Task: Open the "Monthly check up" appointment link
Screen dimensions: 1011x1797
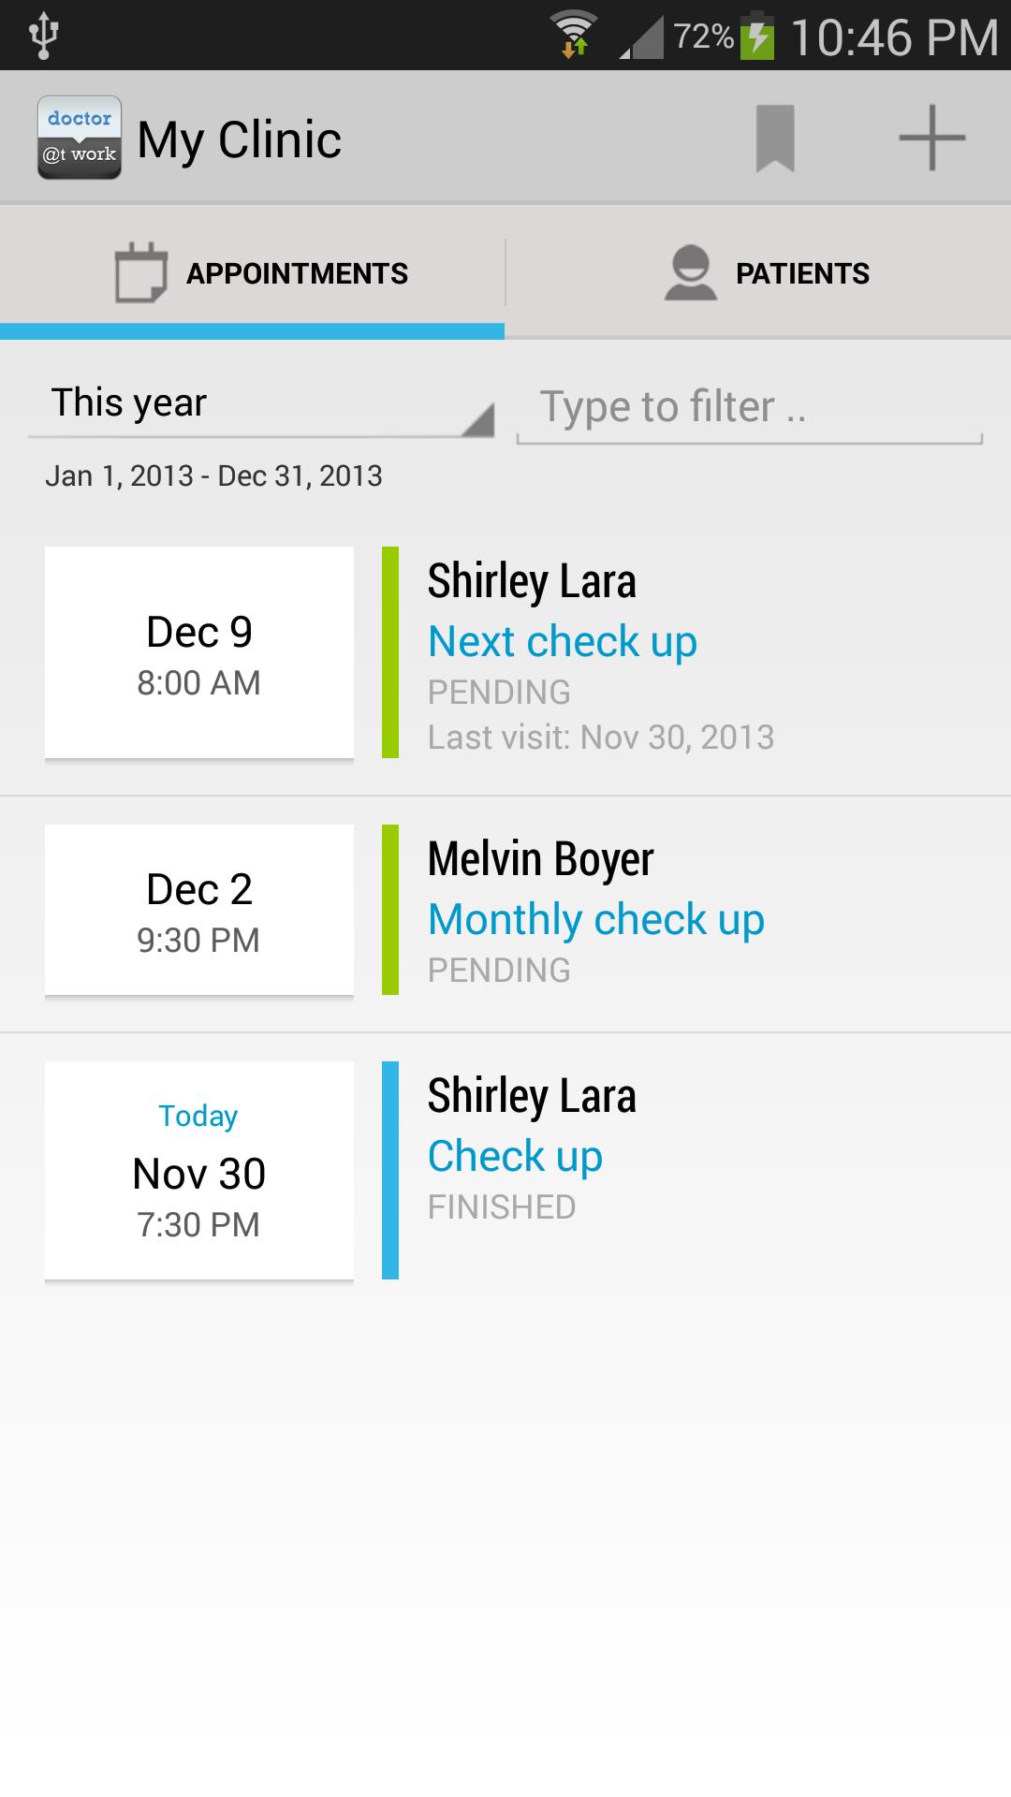Action: click(595, 919)
